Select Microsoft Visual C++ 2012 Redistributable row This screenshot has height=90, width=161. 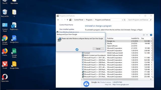(x=117, y=77)
